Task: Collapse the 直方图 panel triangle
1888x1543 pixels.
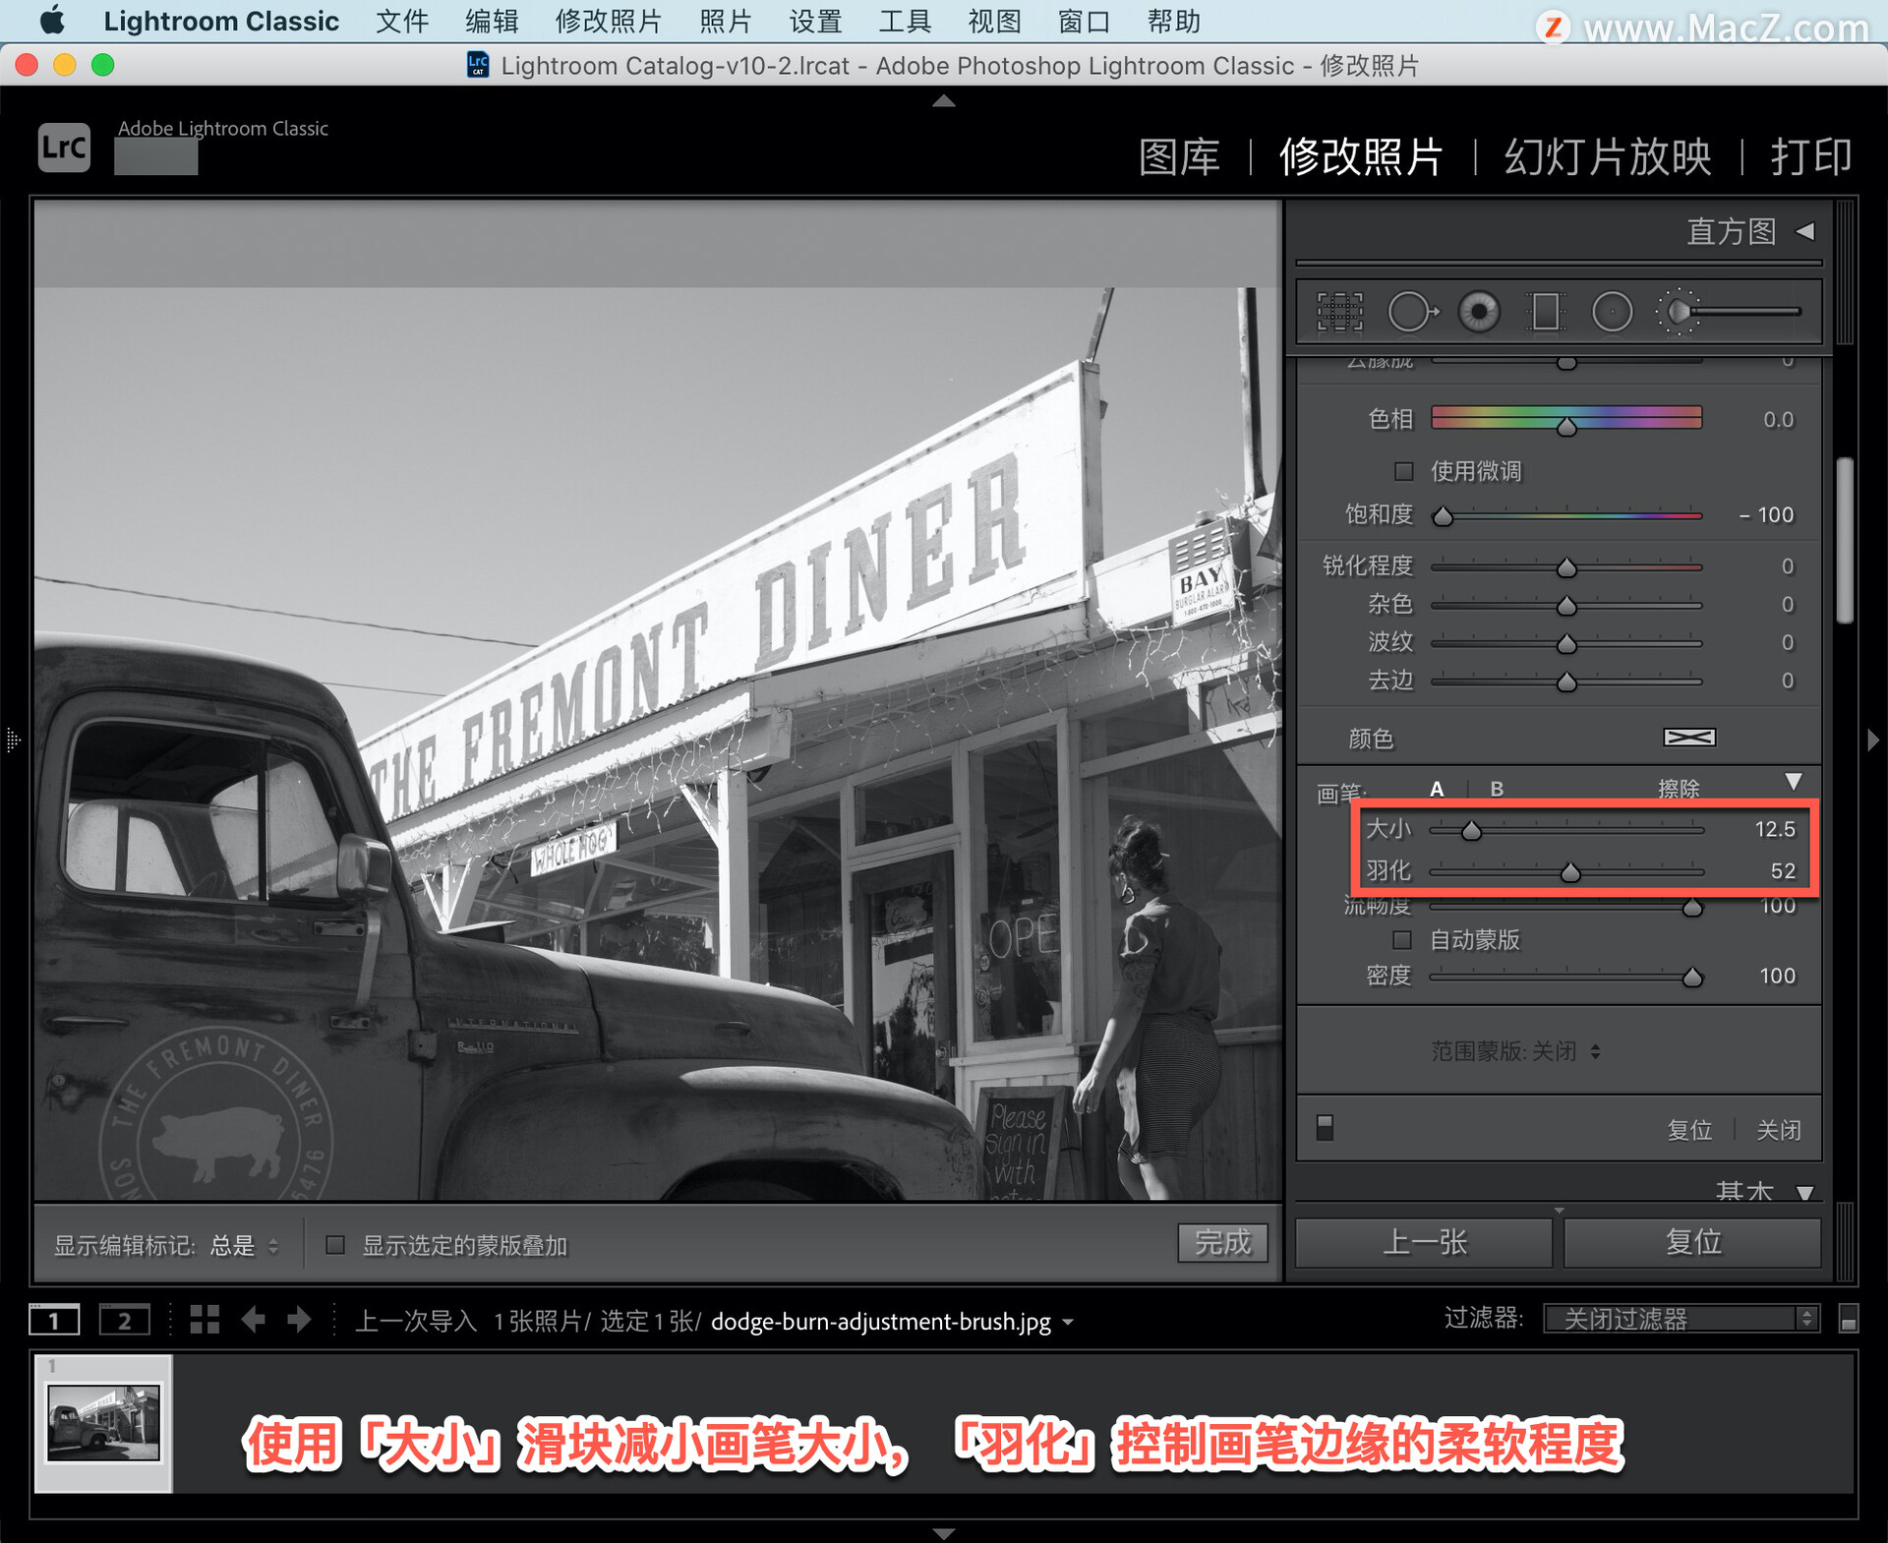Action: pos(1804,231)
